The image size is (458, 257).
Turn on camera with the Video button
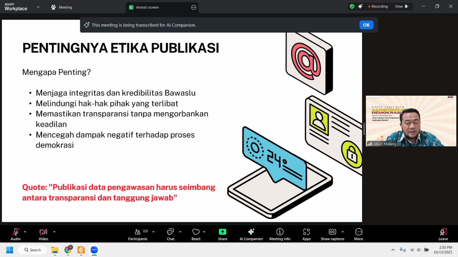[44, 234]
